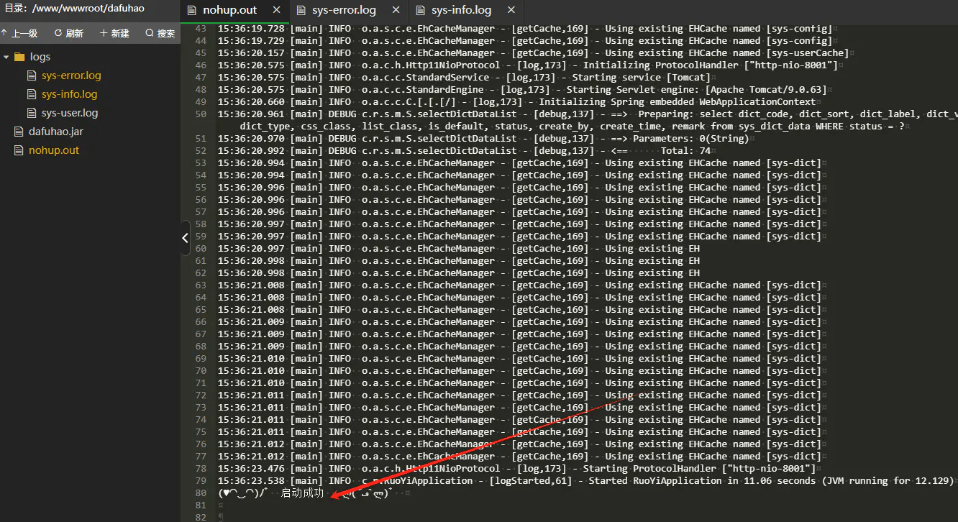The image size is (958, 522).
Task: Switch to the nohup.out tab
Action: [229, 10]
